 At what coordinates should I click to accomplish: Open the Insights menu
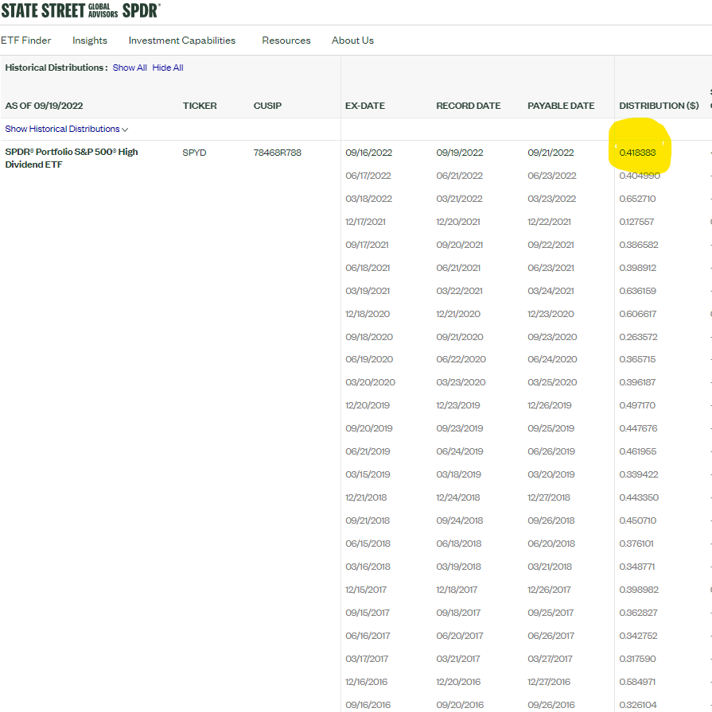point(90,41)
